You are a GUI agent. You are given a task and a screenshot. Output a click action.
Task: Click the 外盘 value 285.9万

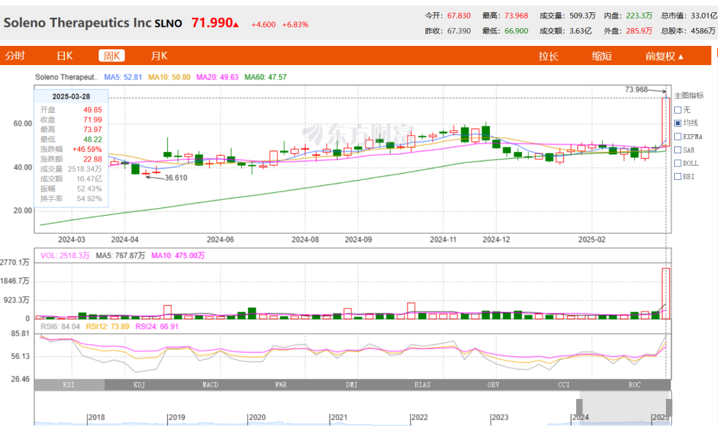tap(639, 31)
